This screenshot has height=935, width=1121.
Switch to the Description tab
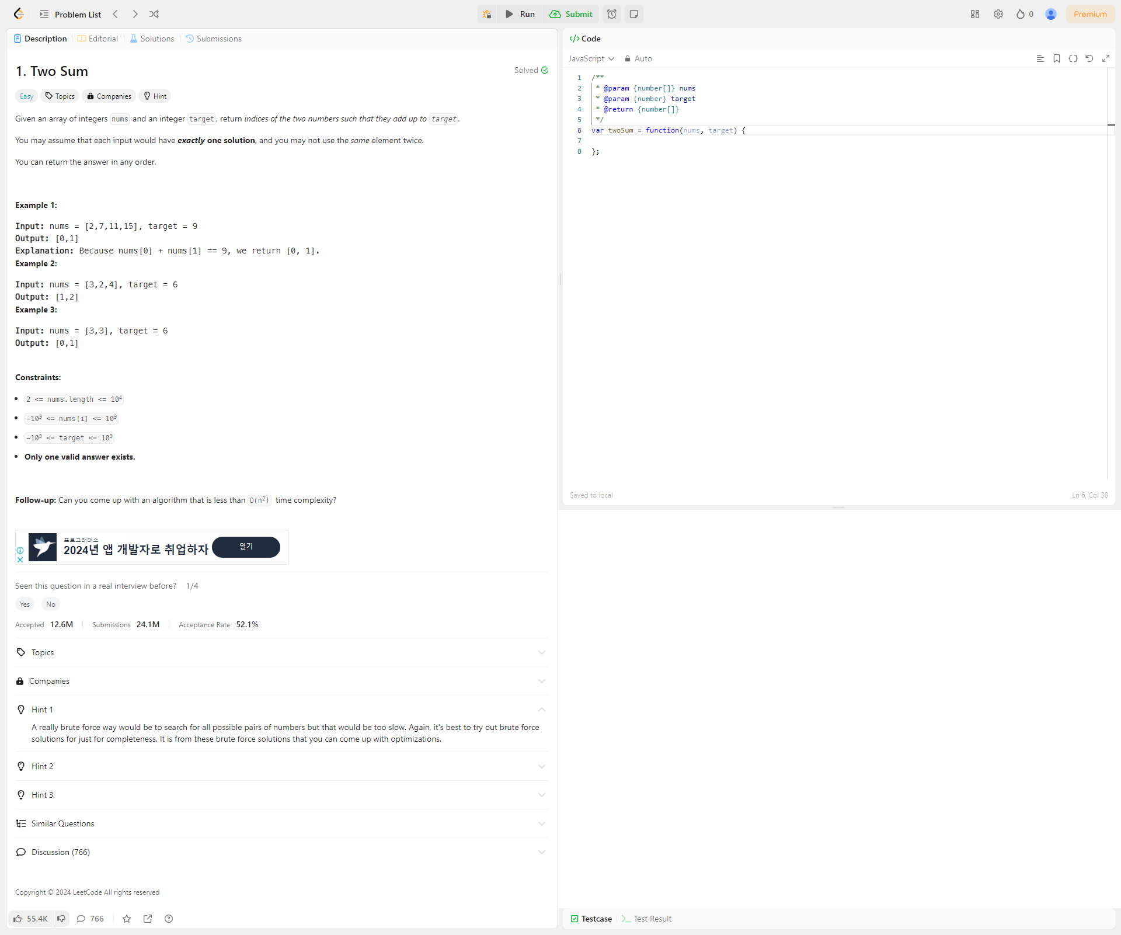(40, 39)
